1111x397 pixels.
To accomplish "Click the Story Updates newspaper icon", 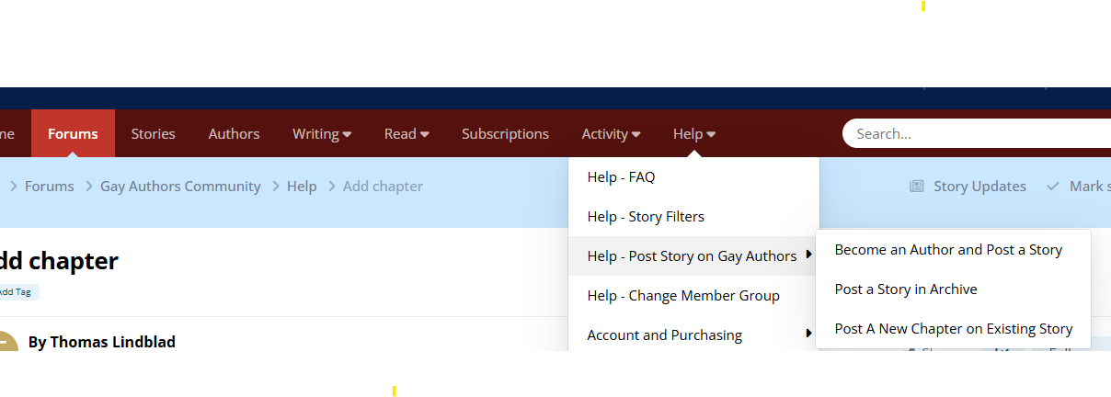I will coord(916,187).
